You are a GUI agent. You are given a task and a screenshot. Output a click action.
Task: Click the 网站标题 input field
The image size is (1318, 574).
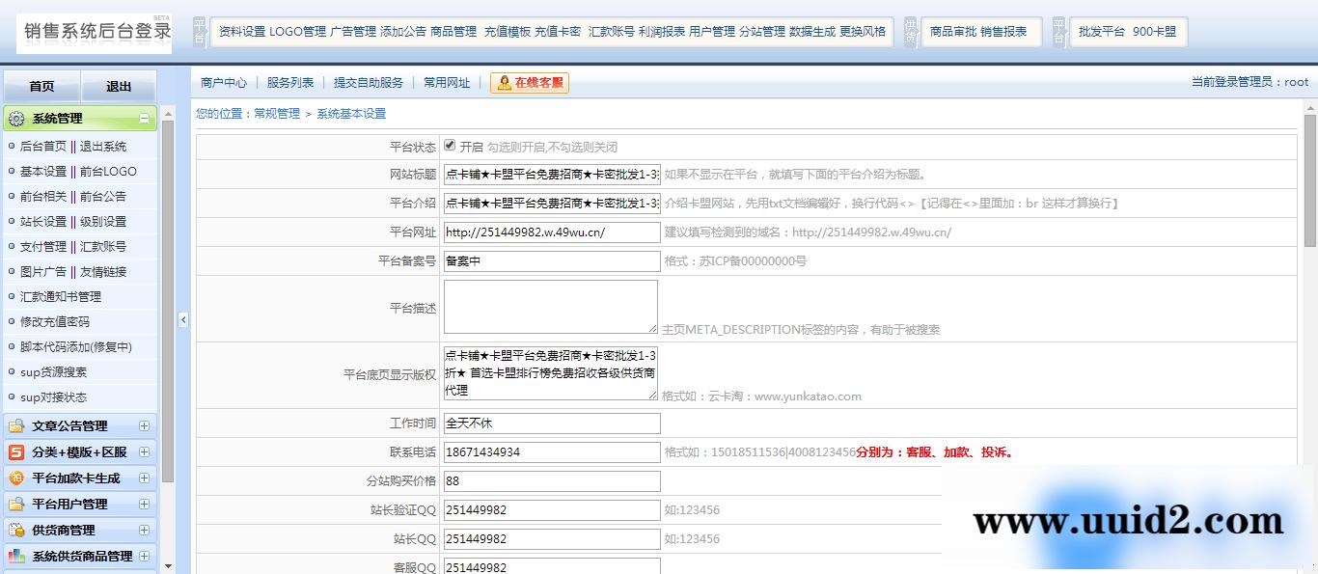pyautogui.click(x=550, y=175)
